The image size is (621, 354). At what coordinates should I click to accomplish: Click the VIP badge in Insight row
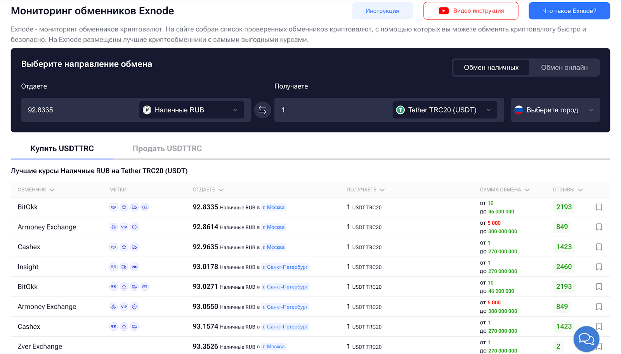[134, 267]
